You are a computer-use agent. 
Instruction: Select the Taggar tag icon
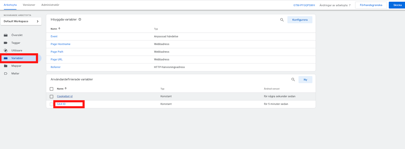(x=6, y=43)
